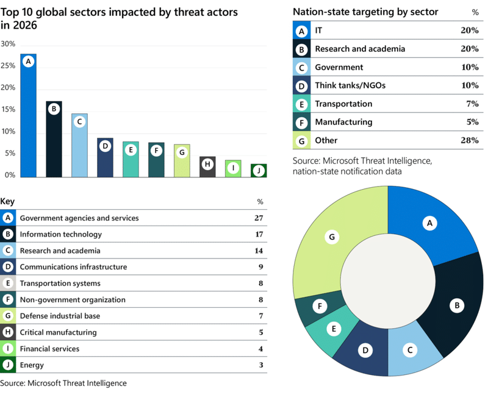Screen dimensions: 488x414
Task: Click donut segment A for IT
Action: pos(429,223)
